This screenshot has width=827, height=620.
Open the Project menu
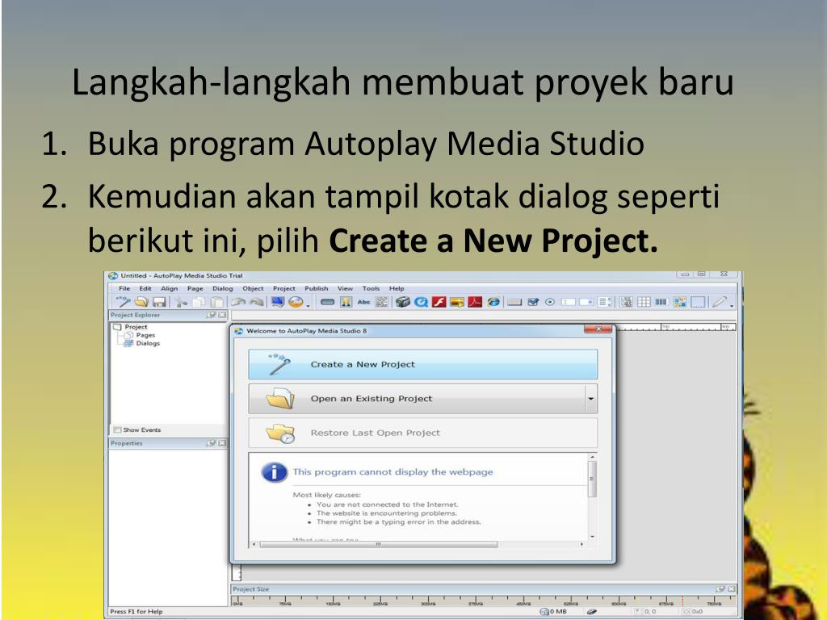(x=283, y=288)
